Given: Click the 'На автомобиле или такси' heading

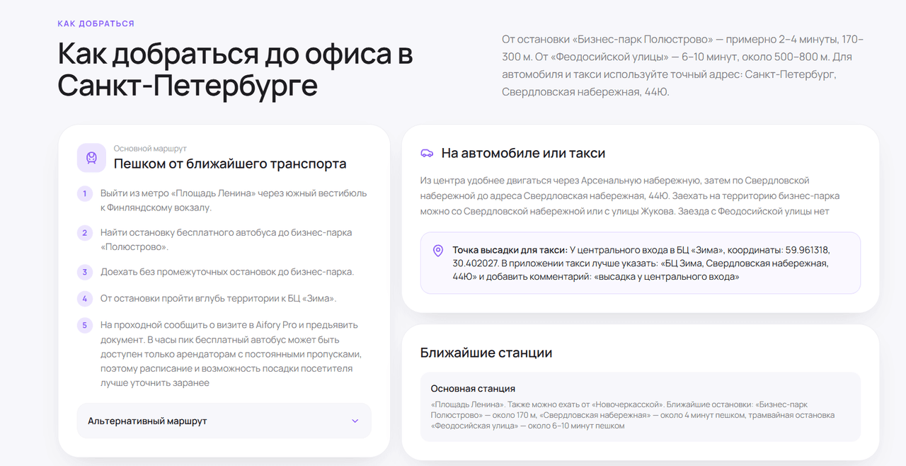Looking at the screenshot, I should tap(523, 153).
